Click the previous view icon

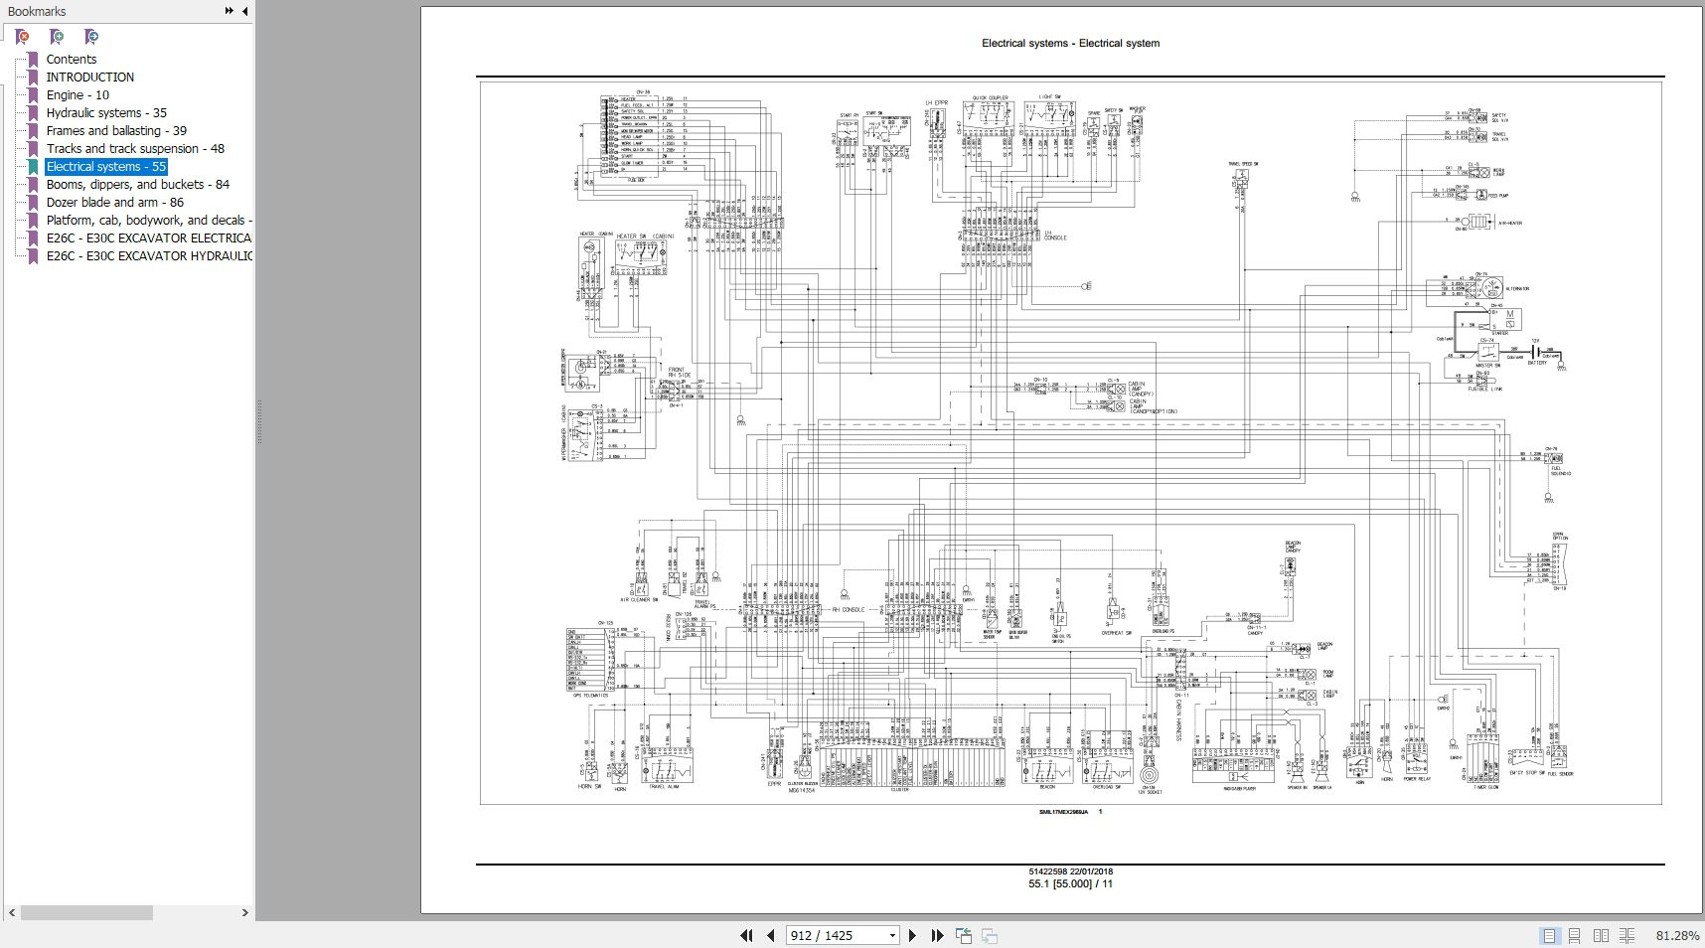(x=963, y=935)
